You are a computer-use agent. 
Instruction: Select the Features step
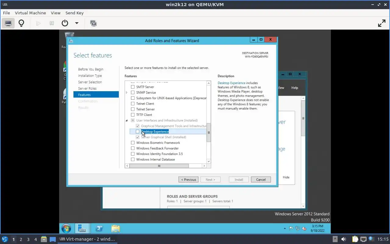96,95
